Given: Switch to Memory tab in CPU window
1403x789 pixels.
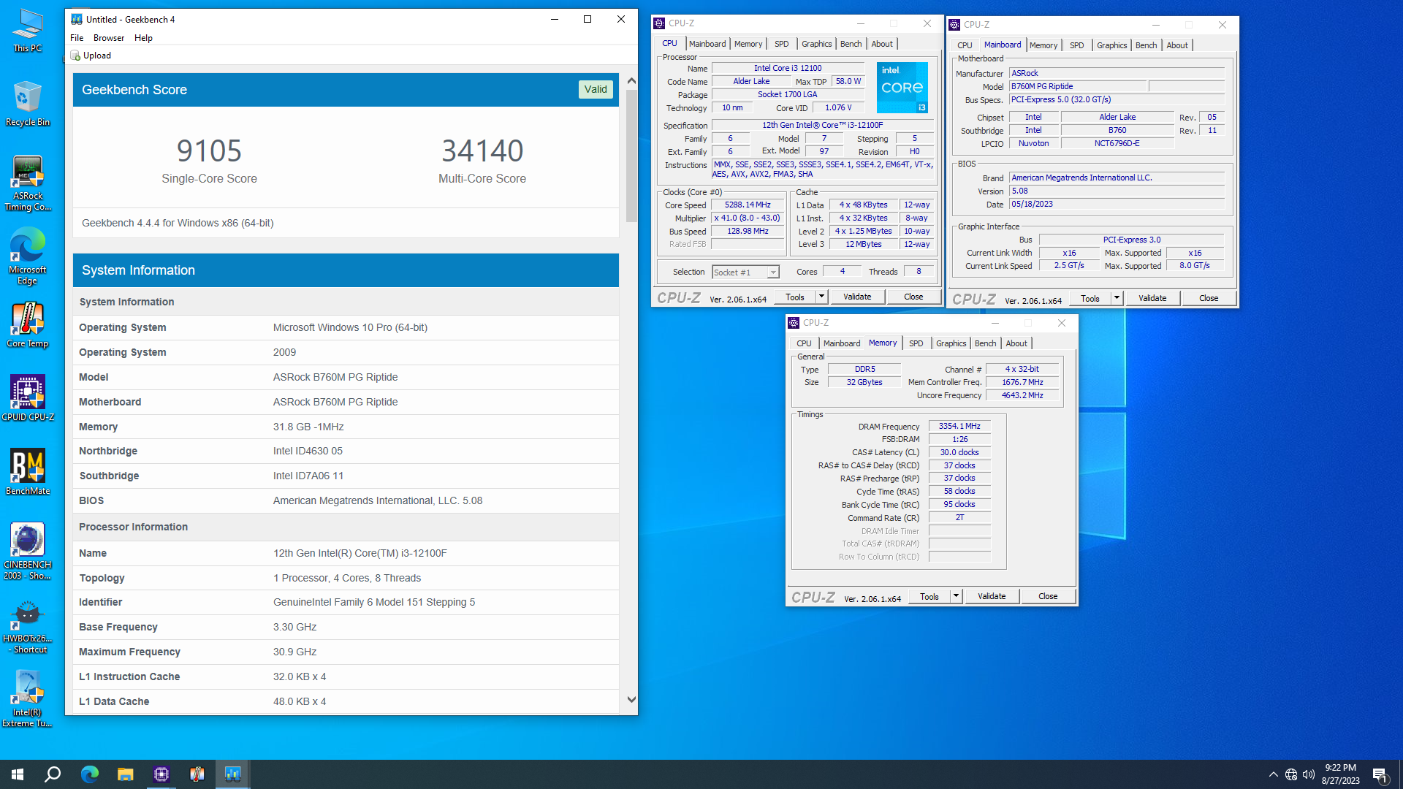Looking at the screenshot, I should [x=748, y=44].
